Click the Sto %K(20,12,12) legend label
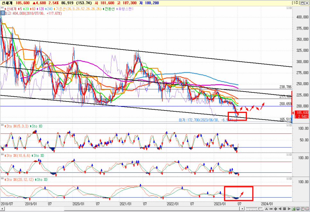 click(20, 180)
